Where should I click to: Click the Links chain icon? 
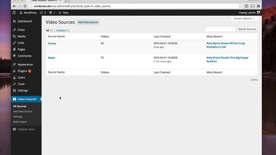(14, 43)
